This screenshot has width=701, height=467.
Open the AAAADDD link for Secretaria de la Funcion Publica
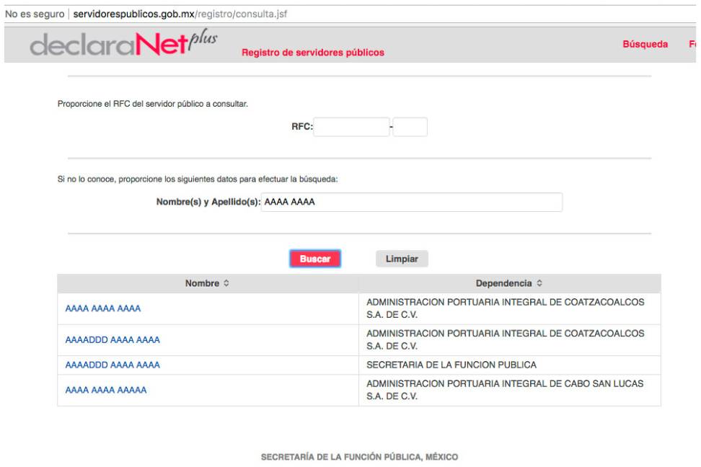click(113, 365)
